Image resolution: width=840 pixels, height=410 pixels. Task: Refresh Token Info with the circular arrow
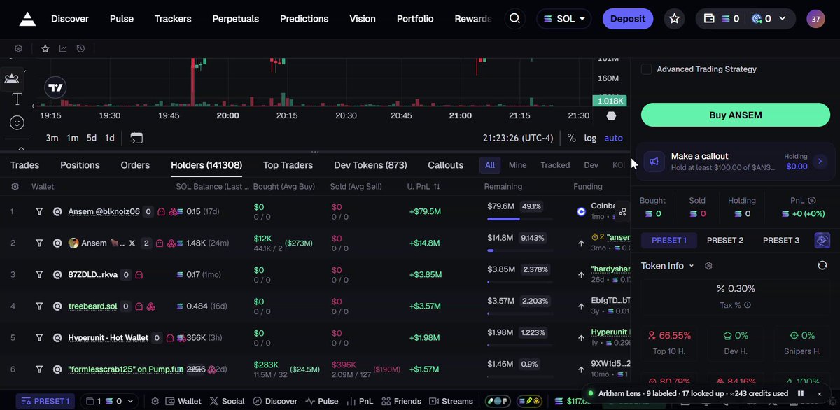[x=822, y=266]
